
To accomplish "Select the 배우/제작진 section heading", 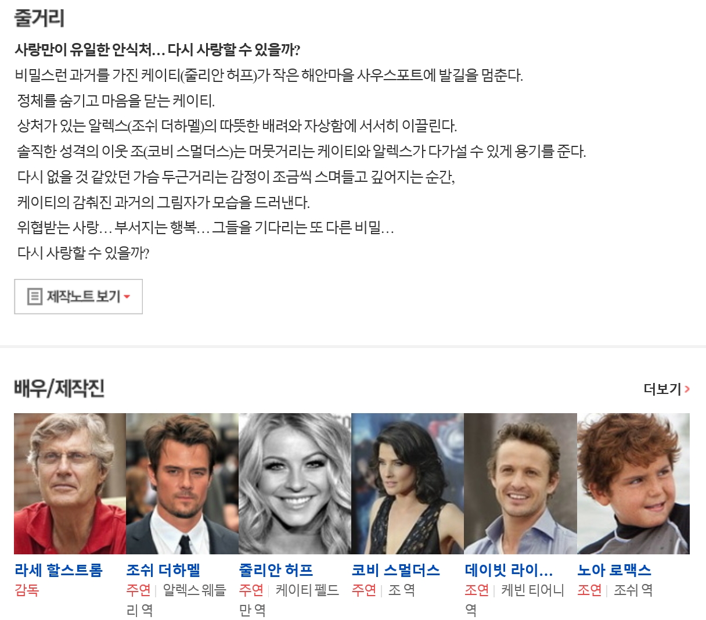I will point(59,388).
